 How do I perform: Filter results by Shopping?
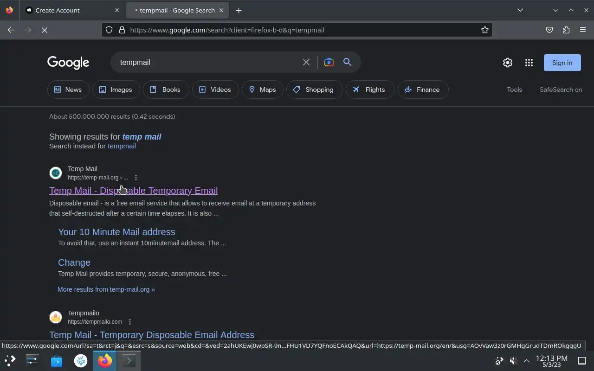tap(314, 90)
